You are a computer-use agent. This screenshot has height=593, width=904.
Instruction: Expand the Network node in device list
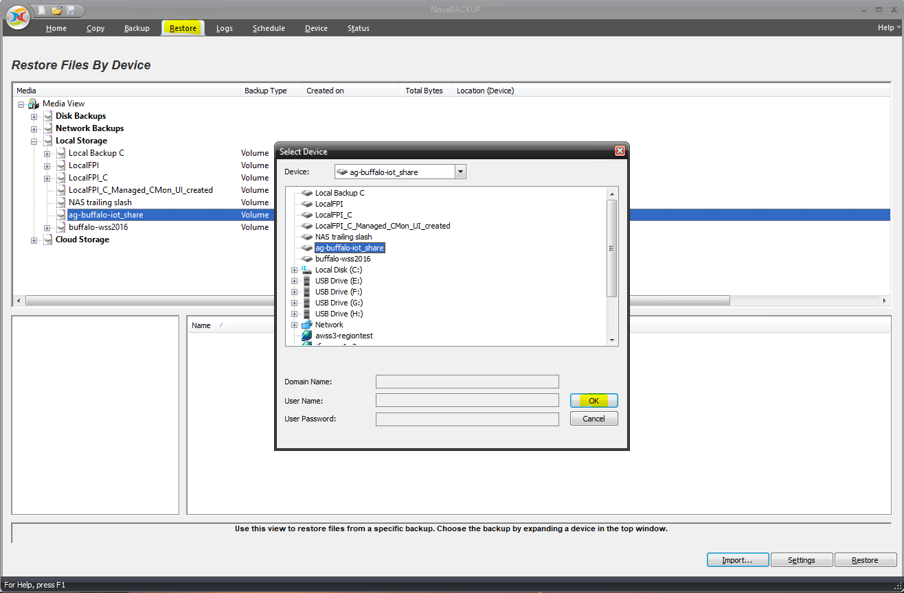(295, 325)
